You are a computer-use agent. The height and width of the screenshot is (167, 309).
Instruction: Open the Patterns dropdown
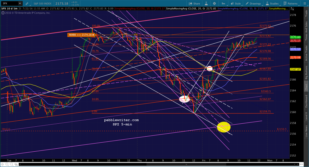click(291, 4)
